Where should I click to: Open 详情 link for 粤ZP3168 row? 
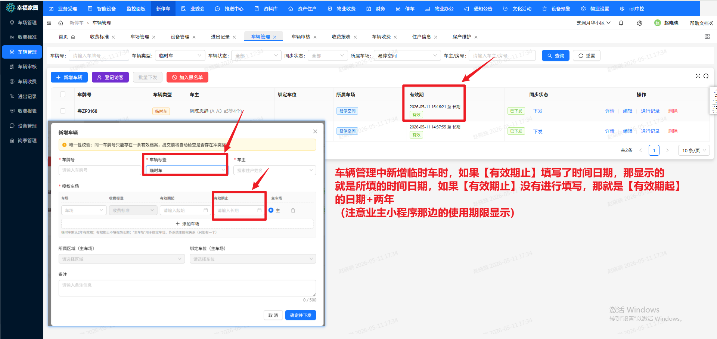click(610, 111)
